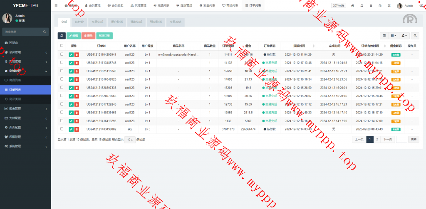This screenshot has height=209, width=426.
Task: Toggle the sidebar hamburger menu icon
Action: pyautogui.click(x=56, y=5)
